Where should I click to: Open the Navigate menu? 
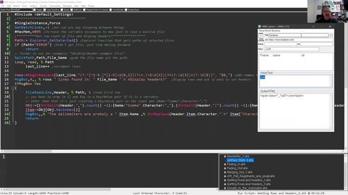(67, 6)
